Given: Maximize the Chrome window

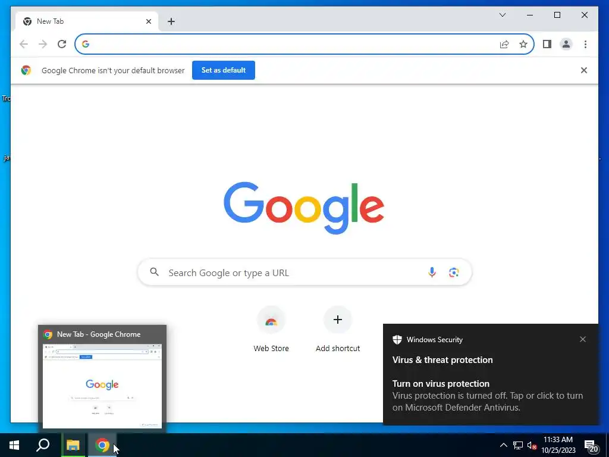Looking at the screenshot, I should [557, 15].
